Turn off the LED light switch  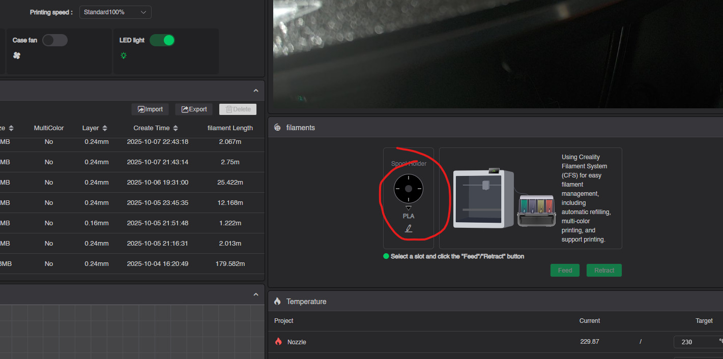tap(162, 40)
